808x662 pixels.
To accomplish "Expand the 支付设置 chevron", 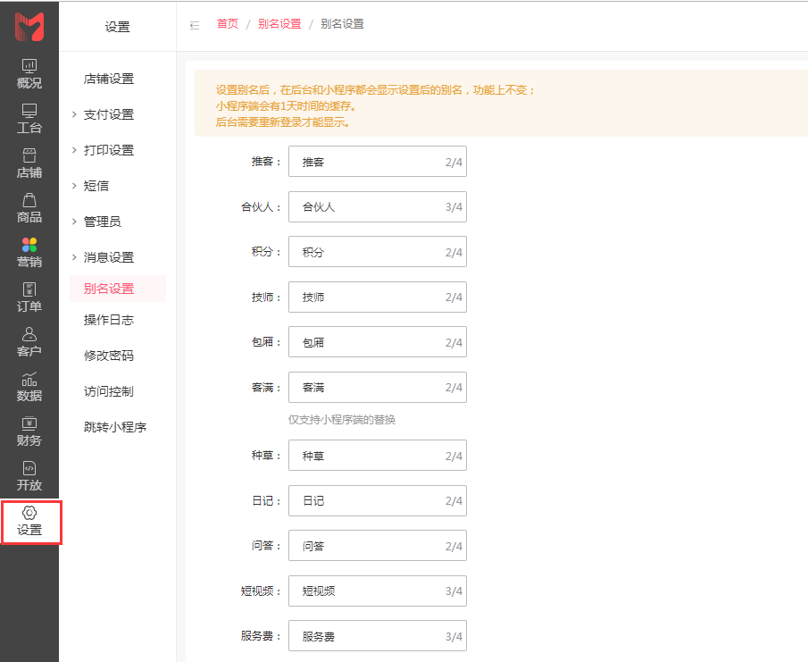I will point(74,114).
